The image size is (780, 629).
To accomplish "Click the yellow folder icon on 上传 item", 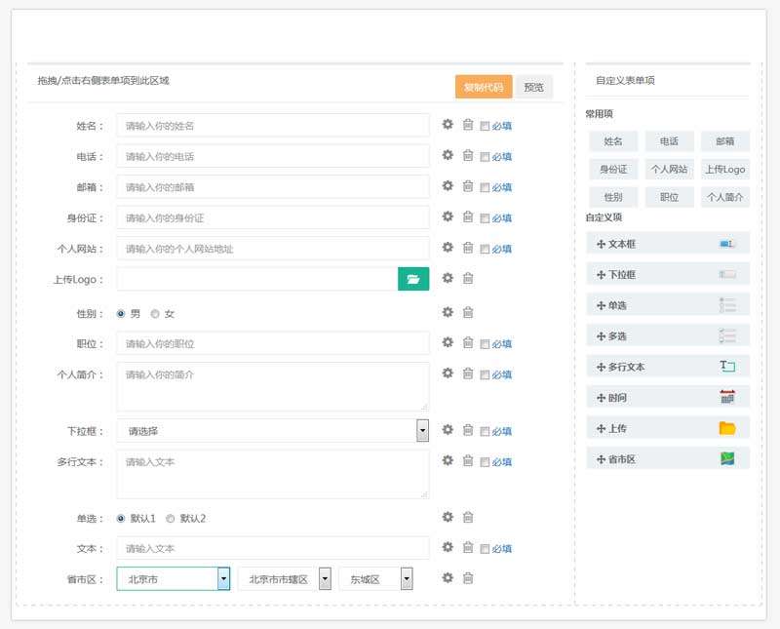I will click(727, 428).
